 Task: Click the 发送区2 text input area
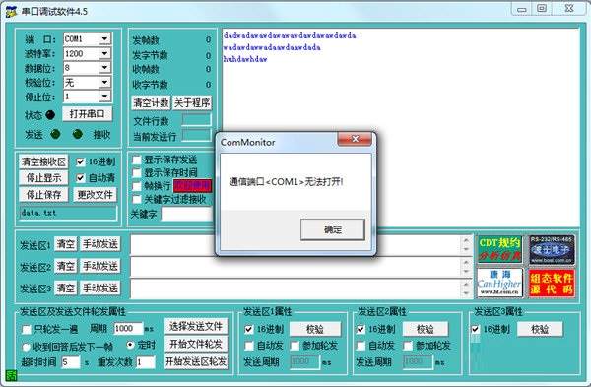[x=295, y=267]
